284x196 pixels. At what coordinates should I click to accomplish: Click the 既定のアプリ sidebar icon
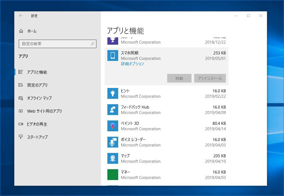(x=21, y=85)
